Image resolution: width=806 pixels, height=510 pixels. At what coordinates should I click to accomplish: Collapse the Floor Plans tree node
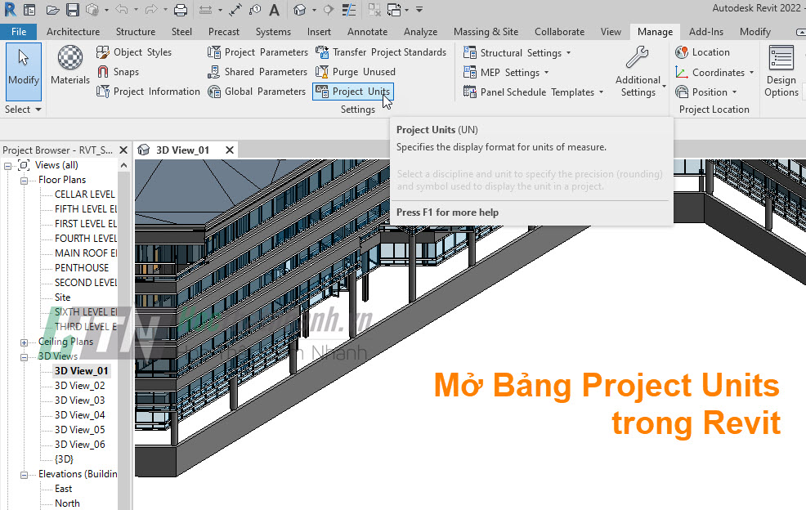25,181
